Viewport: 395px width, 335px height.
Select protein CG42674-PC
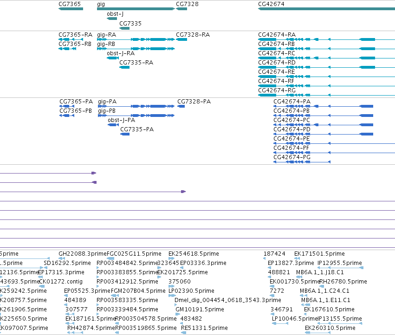point(323,125)
